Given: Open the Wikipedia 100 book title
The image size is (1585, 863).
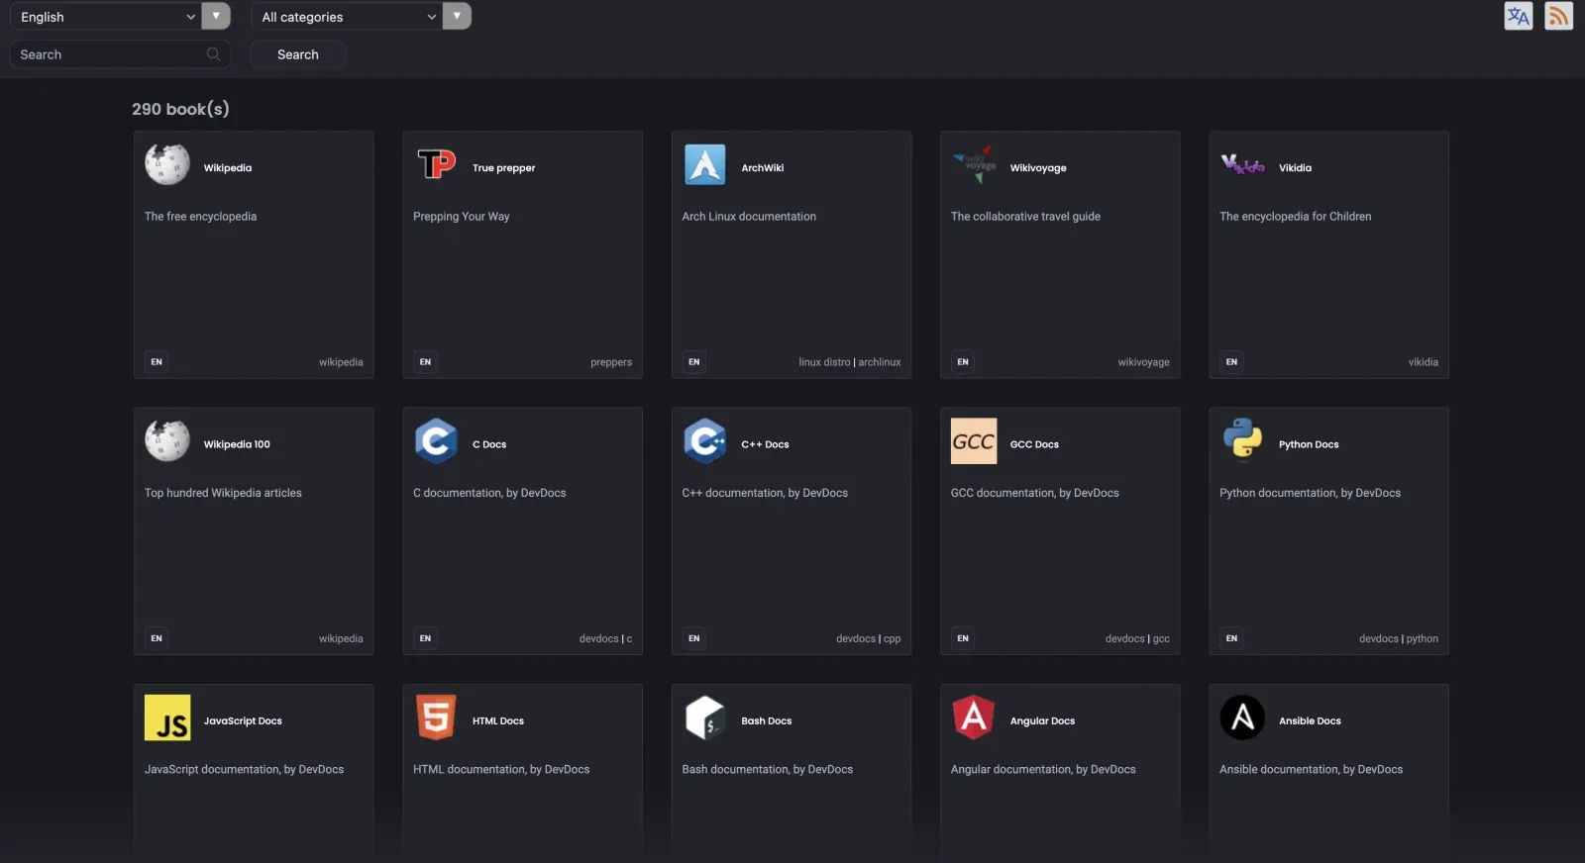Looking at the screenshot, I should pos(237,444).
